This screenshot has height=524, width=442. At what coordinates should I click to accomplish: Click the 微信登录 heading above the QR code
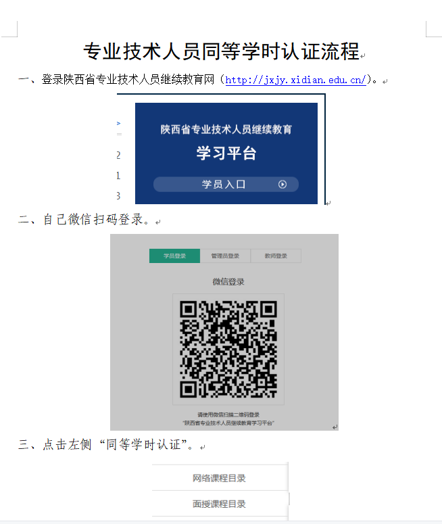click(x=228, y=282)
